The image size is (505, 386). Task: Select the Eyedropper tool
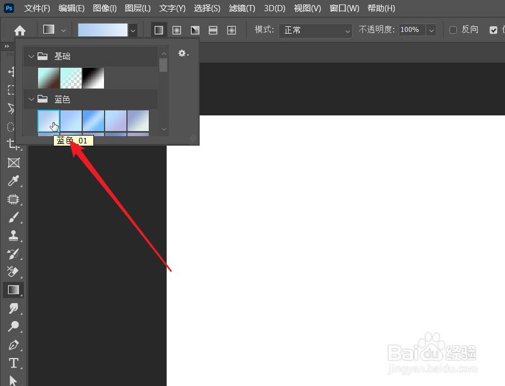13,181
